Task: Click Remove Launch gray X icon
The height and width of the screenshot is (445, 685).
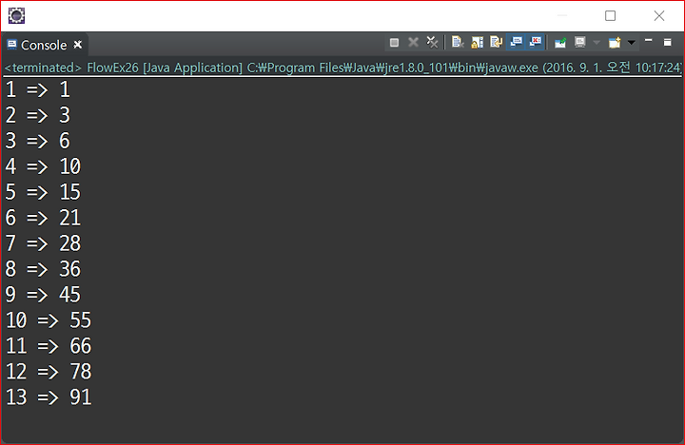Action: (413, 43)
